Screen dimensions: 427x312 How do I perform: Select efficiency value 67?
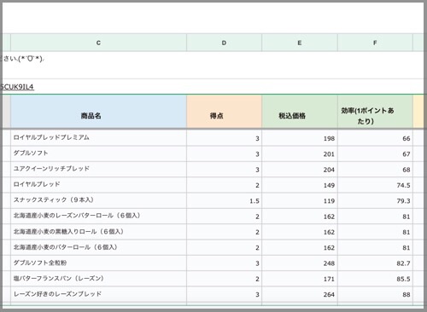tap(375, 153)
